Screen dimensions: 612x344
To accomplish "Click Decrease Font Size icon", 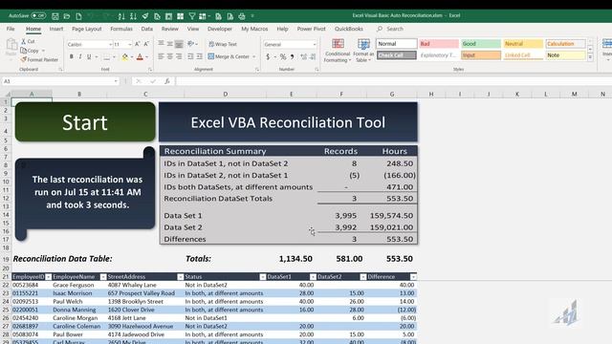I will coord(146,44).
